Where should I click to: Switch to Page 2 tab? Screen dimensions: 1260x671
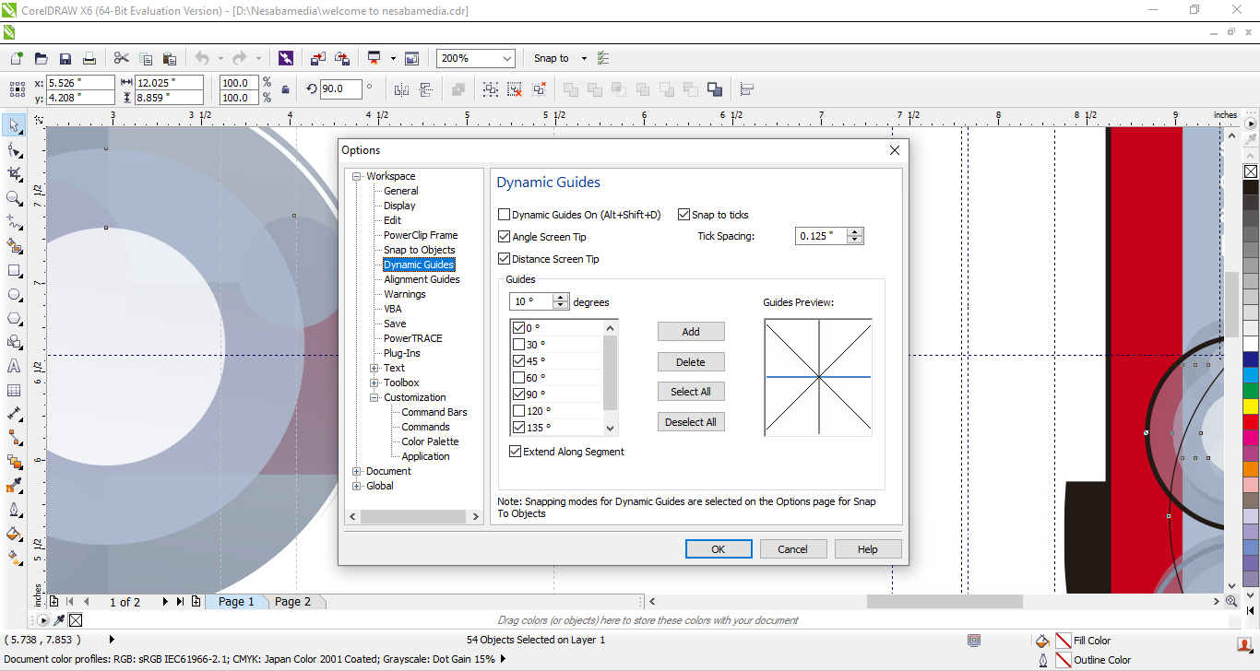[293, 602]
